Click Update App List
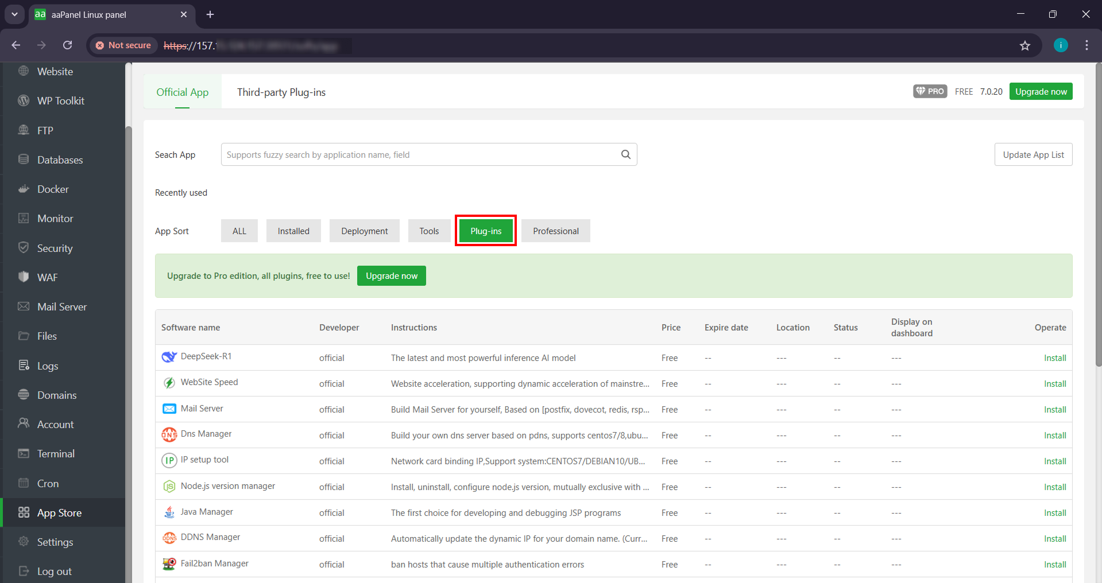Viewport: 1102px width, 583px height. coord(1033,154)
